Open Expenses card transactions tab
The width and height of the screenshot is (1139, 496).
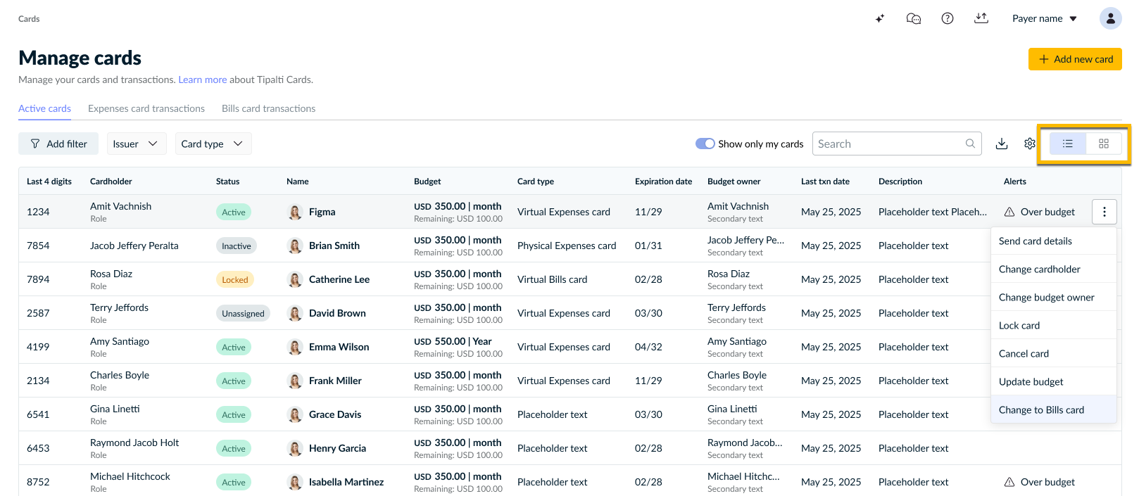tap(146, 108)
